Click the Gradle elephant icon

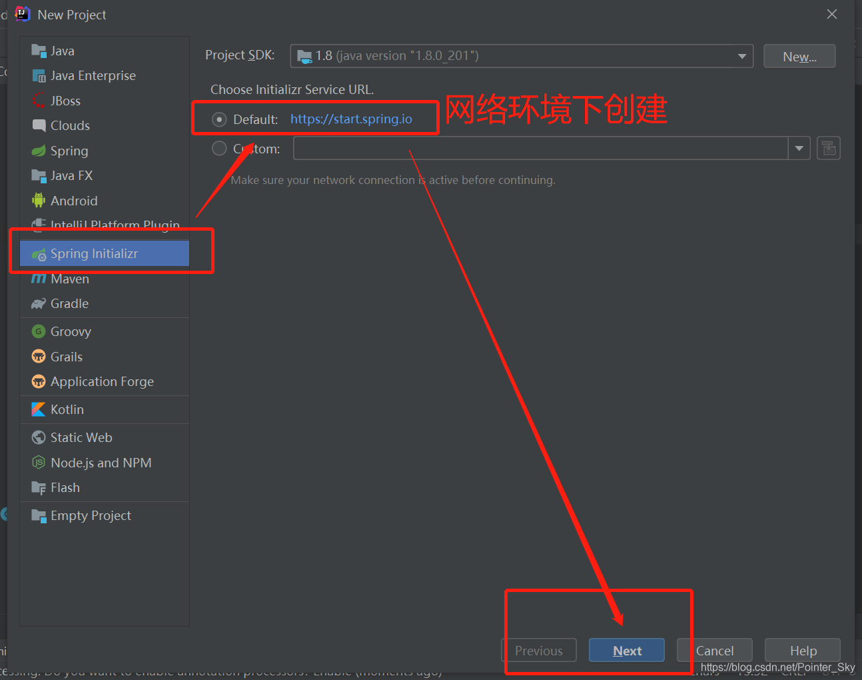tap(39, 304)
